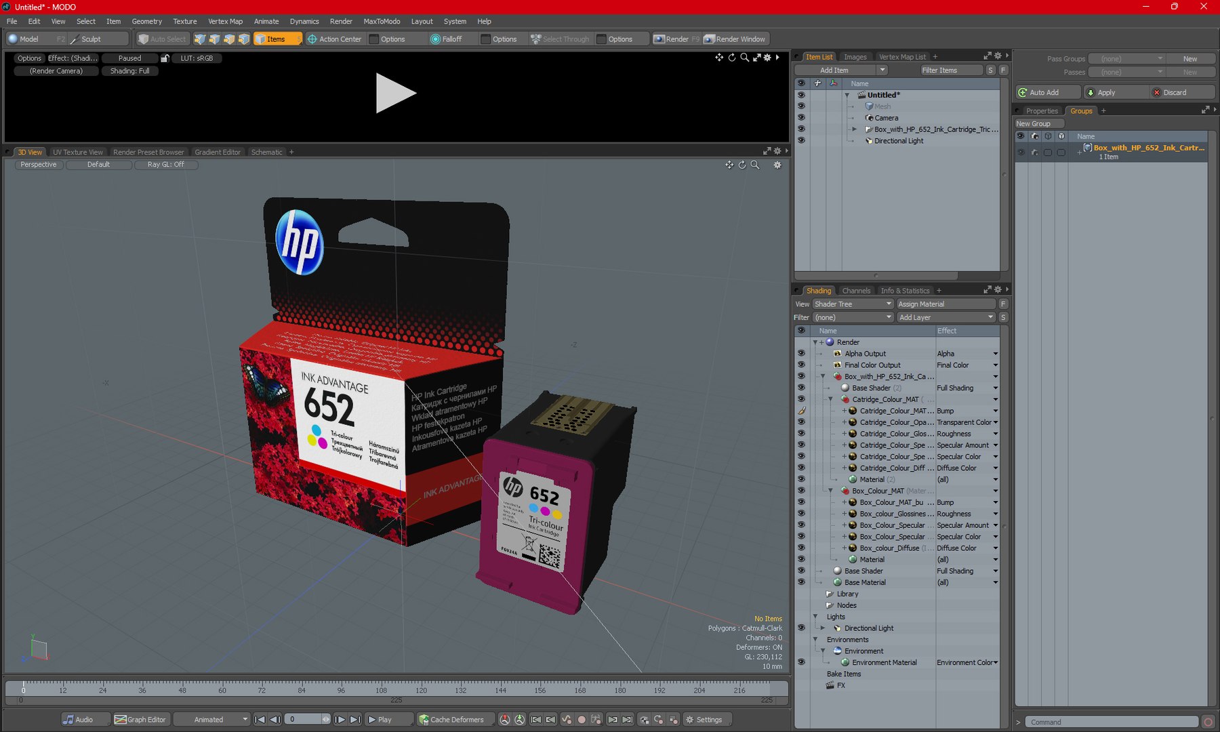
Task: Activate the Falloff tool
Action: pos(446,39)
